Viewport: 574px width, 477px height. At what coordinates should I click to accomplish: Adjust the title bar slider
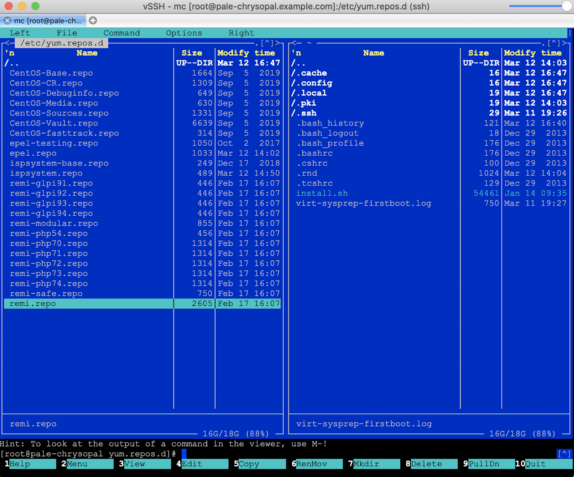pos(566,6)
